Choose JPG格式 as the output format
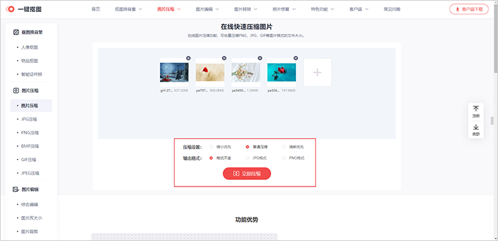The width and height of the screenshot is (498, 241). click(248, 158)
